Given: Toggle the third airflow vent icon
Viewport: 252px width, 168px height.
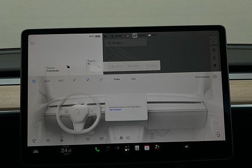Looking at the screenshot, I should click(x=101, y=80).
